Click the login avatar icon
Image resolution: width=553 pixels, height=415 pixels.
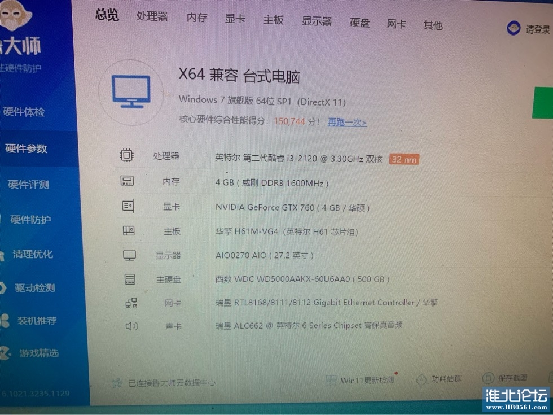(513, 28)
